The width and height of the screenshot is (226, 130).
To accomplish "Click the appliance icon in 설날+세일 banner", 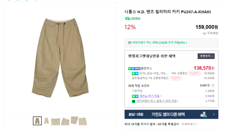I will tap(204, 114).
